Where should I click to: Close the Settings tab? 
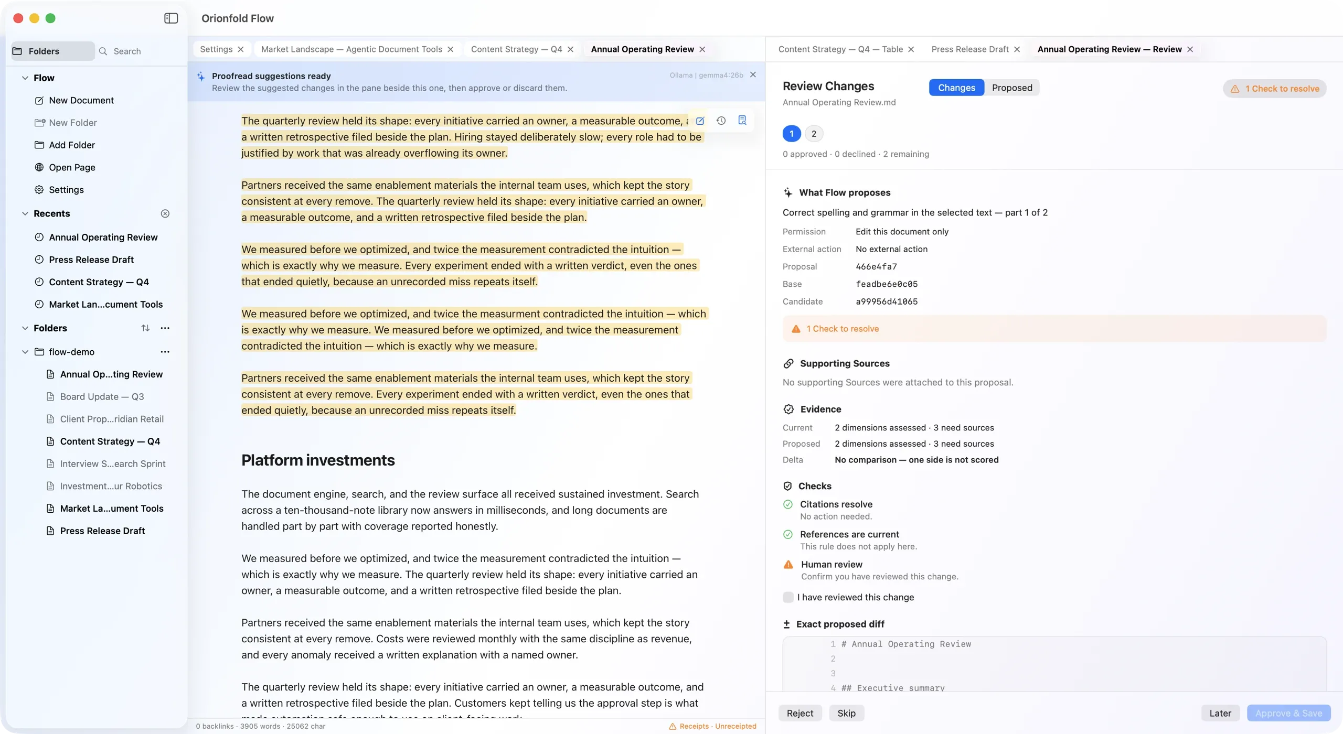241,49
